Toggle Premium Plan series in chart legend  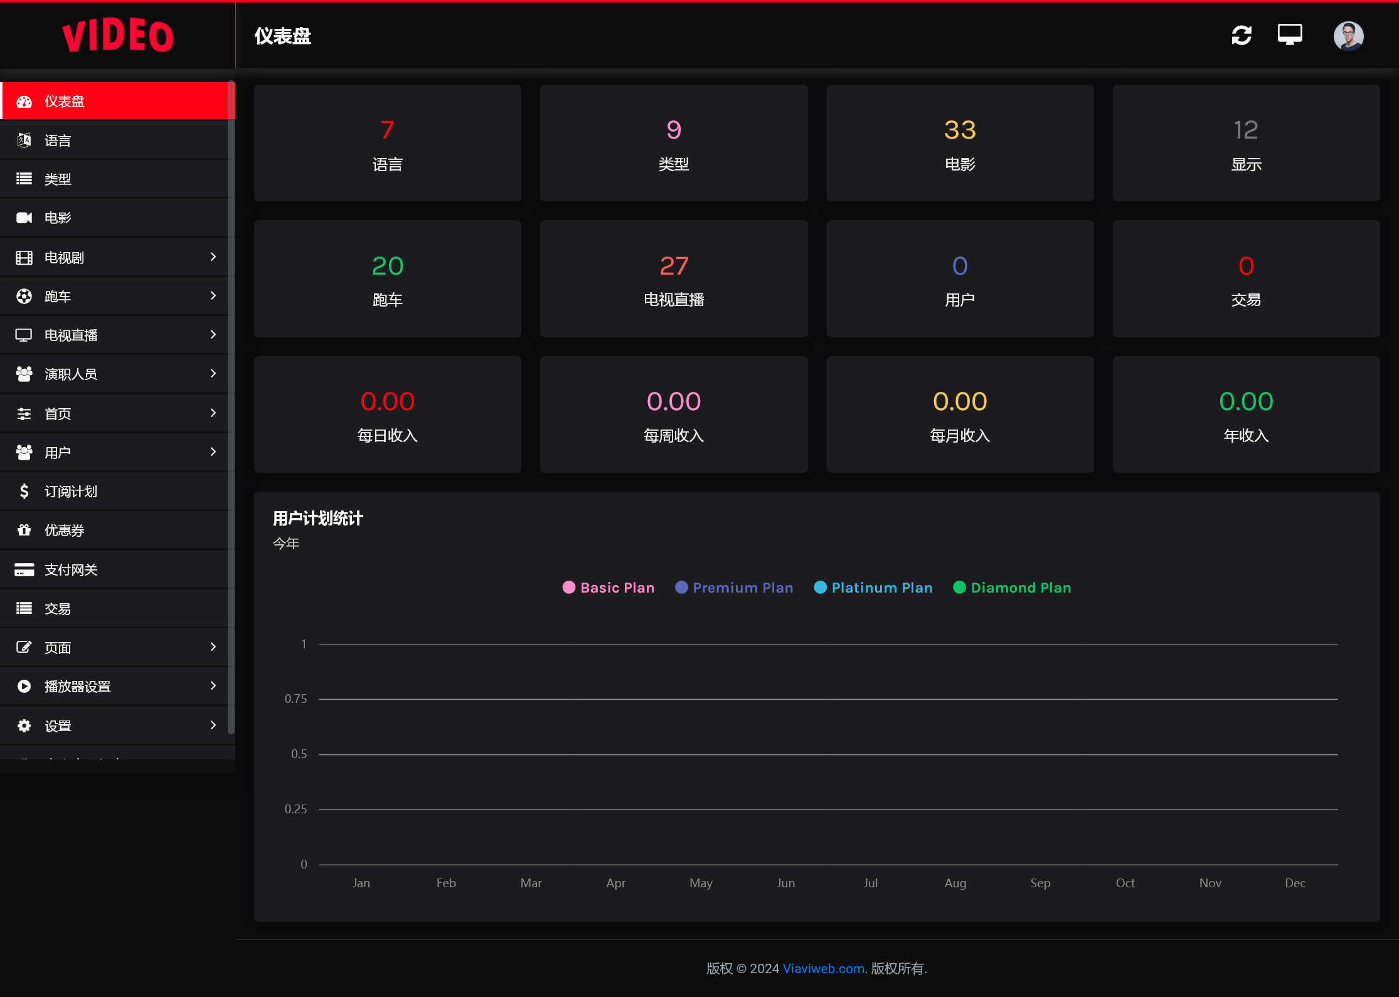coord(742,588)
